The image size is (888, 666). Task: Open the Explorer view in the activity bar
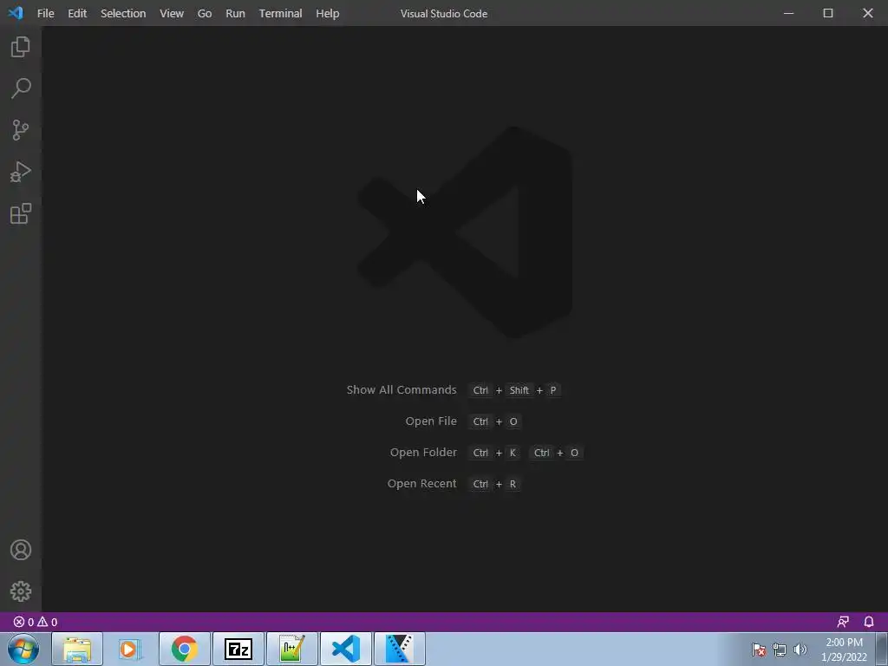[21, 47]
